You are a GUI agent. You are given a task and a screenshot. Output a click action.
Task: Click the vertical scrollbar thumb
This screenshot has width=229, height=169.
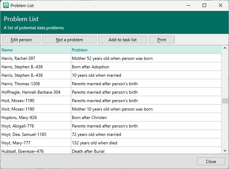(225, 101)
